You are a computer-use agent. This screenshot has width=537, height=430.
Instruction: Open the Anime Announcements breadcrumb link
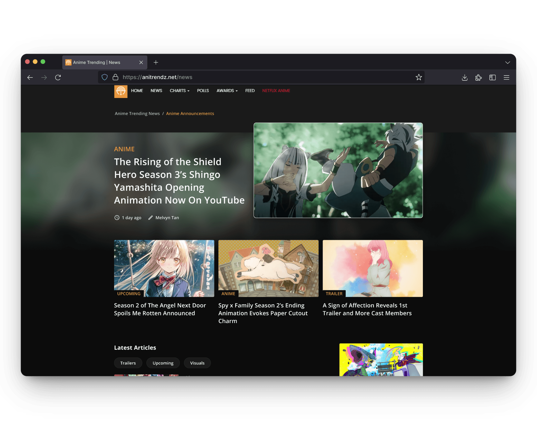(190, 113)
